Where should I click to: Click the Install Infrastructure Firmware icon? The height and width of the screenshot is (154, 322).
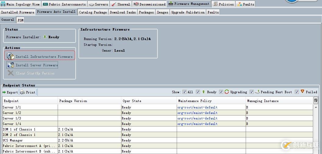(x=10, y=56)
